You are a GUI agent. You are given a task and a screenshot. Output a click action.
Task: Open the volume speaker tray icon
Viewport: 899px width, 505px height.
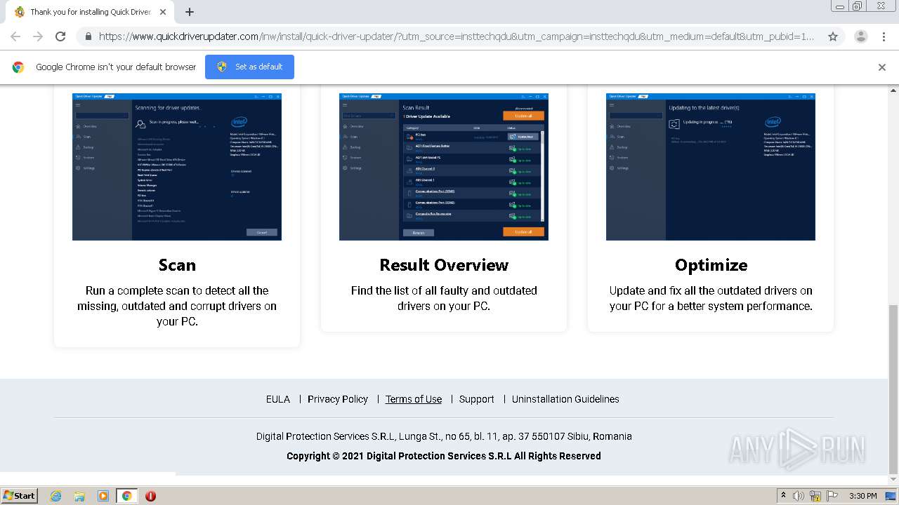[x=799, y=496]
